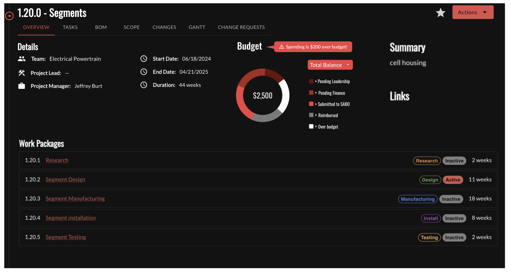The image size is (511, 273).
Task: Open the Segment Design work package link
Action: click(65, 180)
